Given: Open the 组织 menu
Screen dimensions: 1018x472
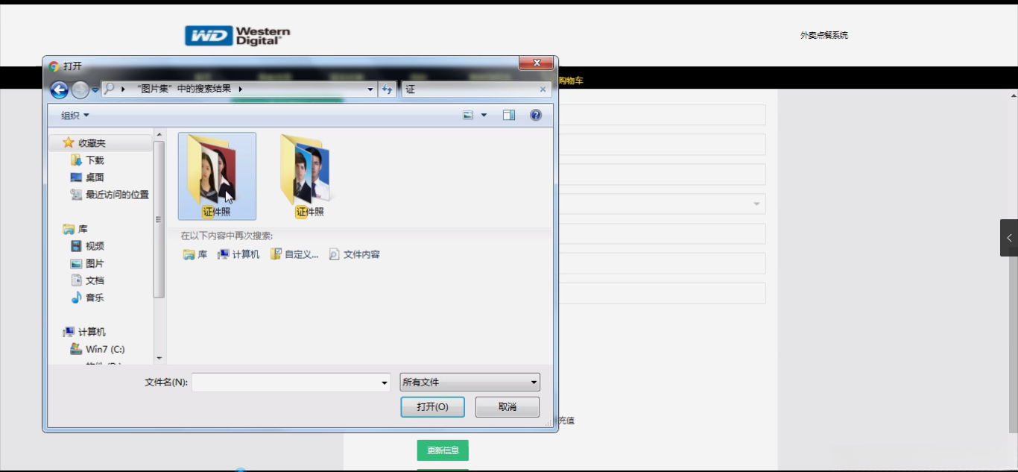Looking at the screenshot, I should pyautogui.click(x=75, y=116).
